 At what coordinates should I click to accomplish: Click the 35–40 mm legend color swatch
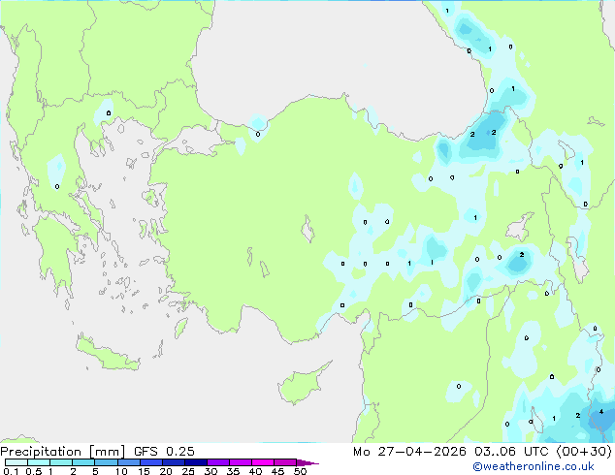click(240, 462)
